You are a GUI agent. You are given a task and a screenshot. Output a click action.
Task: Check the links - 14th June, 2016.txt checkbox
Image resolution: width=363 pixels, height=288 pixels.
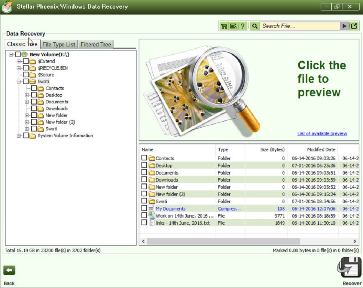[x=144, y=222]
